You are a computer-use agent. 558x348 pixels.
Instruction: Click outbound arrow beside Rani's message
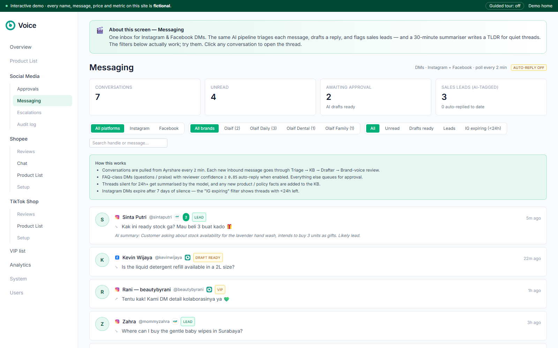[x=116, y=299]
